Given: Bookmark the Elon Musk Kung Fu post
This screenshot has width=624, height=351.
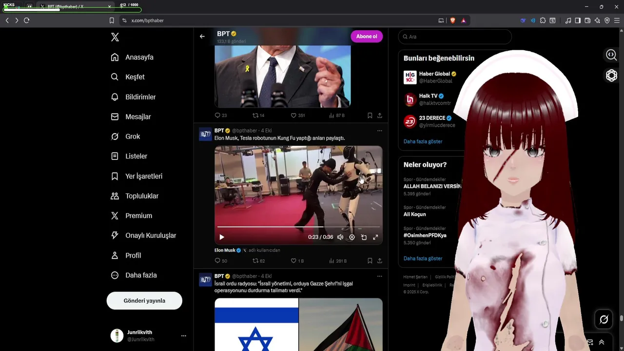Looking at the screenshot, I should [x=370, y=261].
